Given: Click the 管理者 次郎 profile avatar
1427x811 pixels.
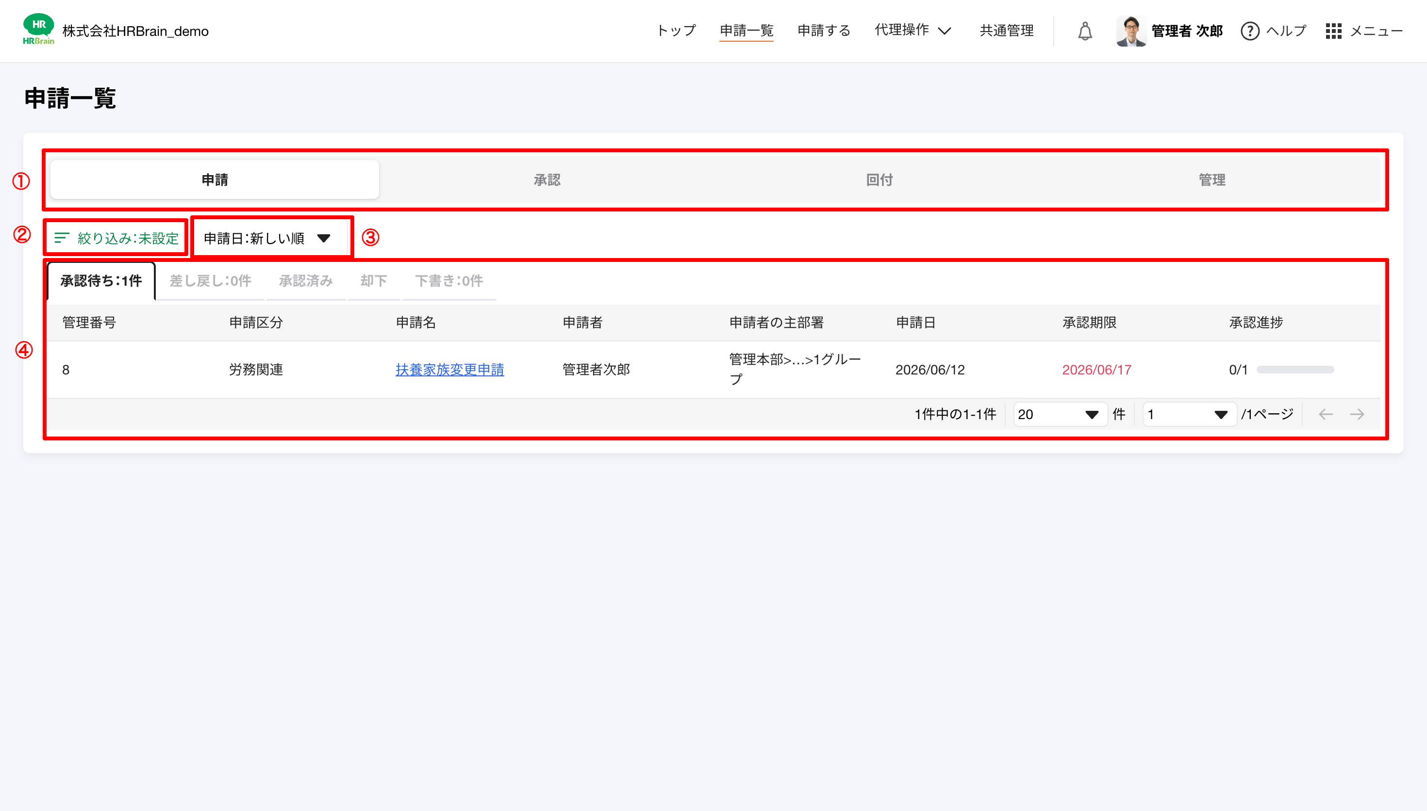Looking at the screenshot, I should pos(1131,31).
